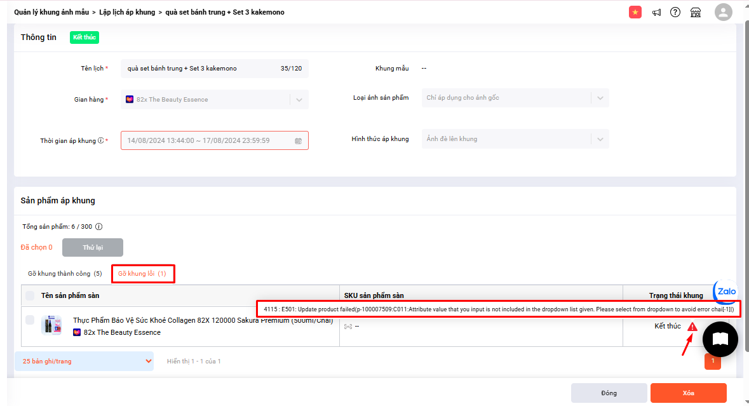
Task: Toggle the select-all checkbox in table header
Action: pyautogui.click(x=30, y=295)
